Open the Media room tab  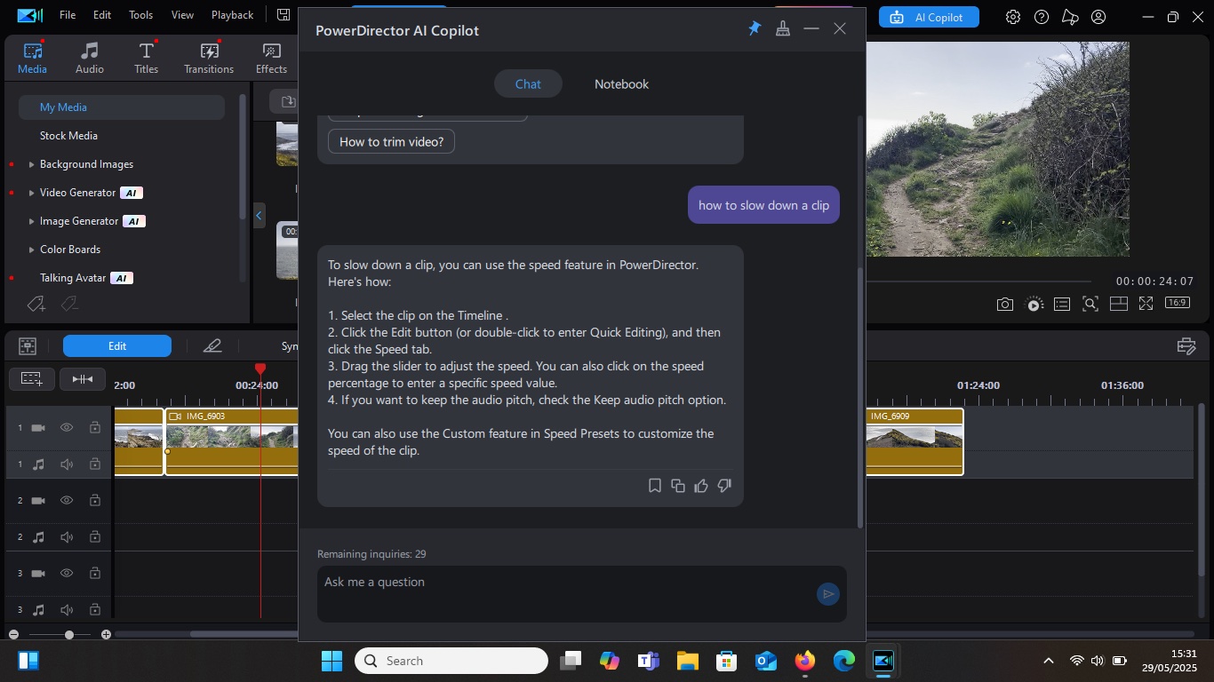tap(33, 58)
